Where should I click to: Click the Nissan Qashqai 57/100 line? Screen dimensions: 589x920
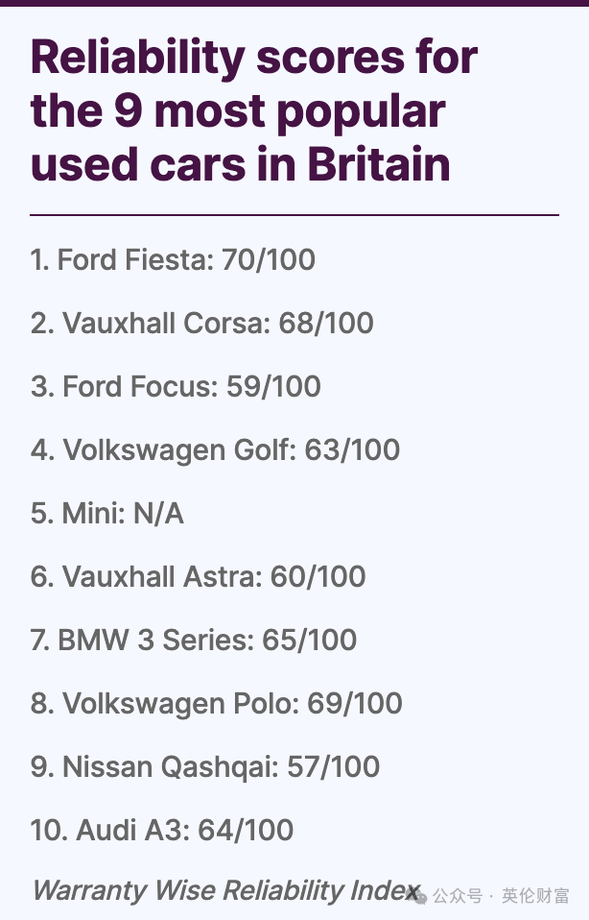[205, 767]
